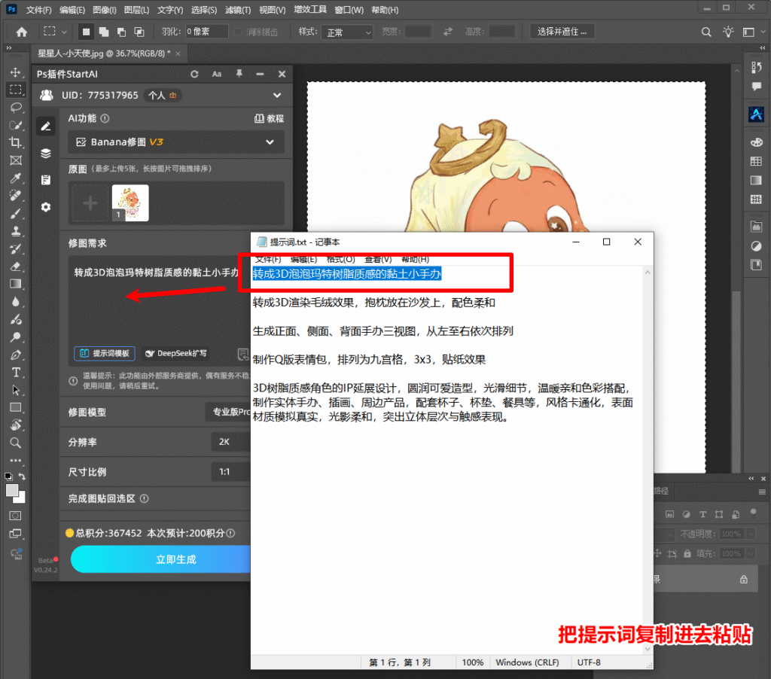
Task: Select the Eraser tool
Action: tap(16, 266)
